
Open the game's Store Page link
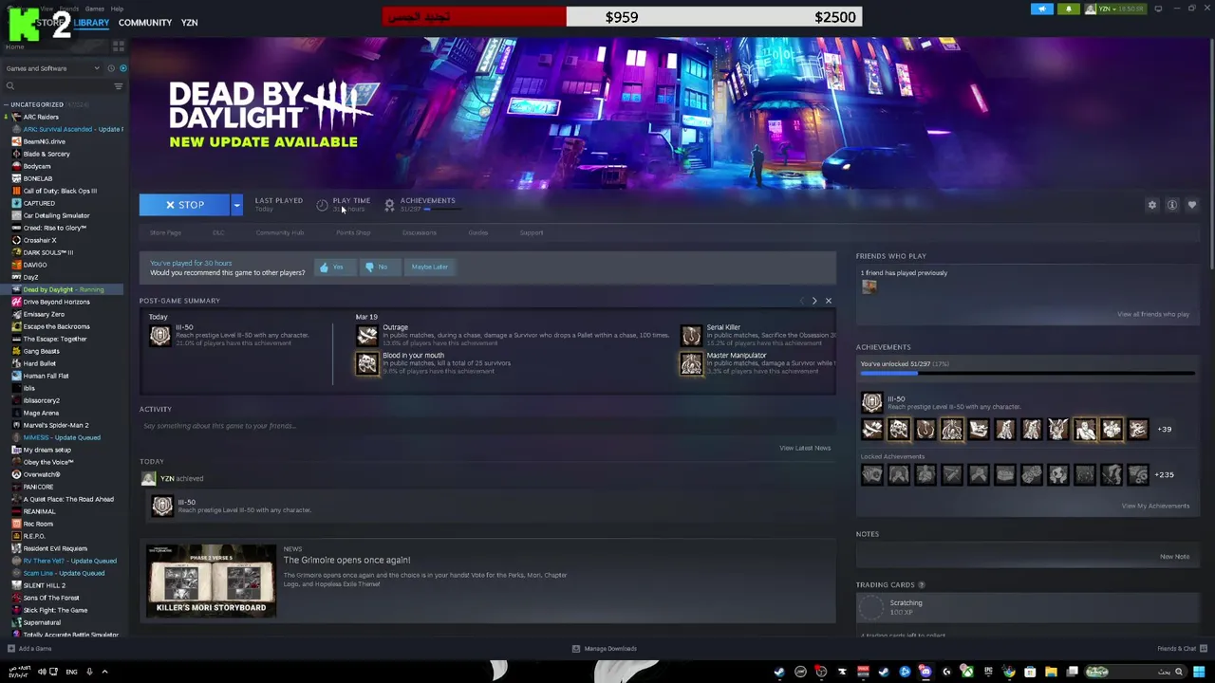165,232
